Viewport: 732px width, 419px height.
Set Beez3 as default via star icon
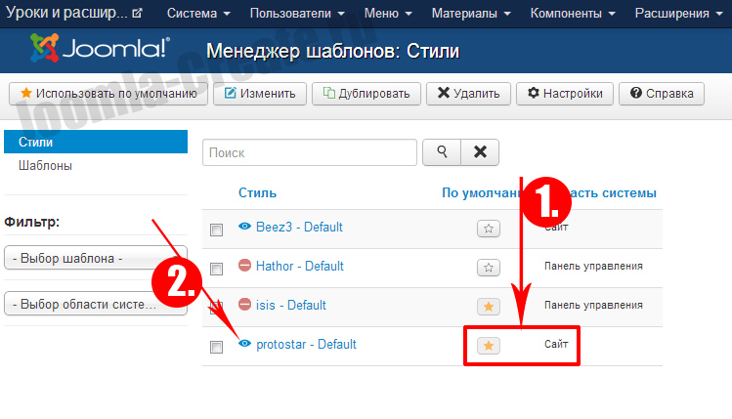coord(489,229)
